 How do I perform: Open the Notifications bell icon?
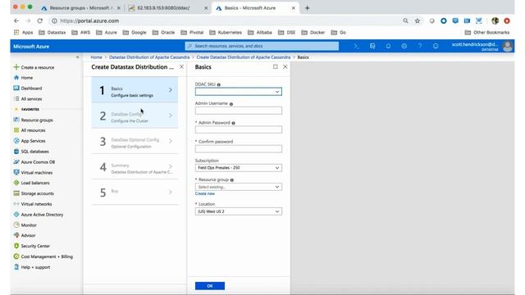[x=388, y=46]
